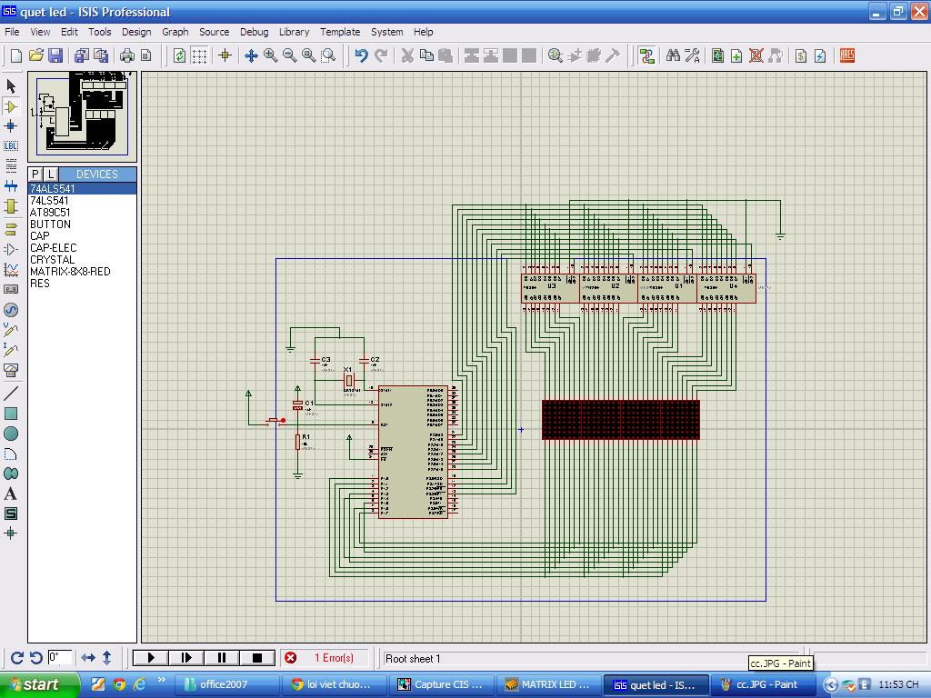Click the ARES netlist transfer icon
931x698 pixels.
pyautogui.click(x=846, y=55)
